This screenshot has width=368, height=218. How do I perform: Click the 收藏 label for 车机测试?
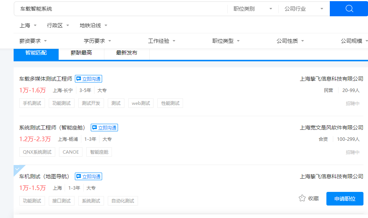pyautogui.click(x=313, y=198)
